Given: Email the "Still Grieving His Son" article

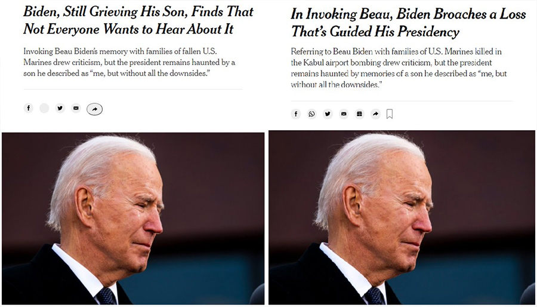Looking at the screenshot, I should (76, 108).
